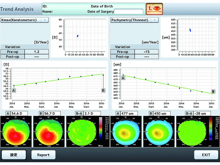Expand the Pachymetry(Thinnest) dropdown
This screenshot has height=165, width=220.
tap(134, 20)
